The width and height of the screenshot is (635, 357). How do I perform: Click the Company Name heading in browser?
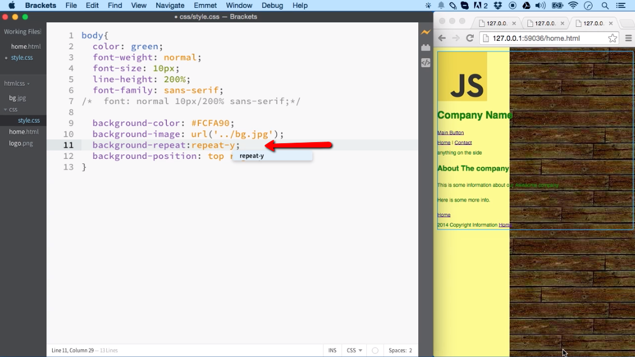pyautogui.click(x=475, y=115)
